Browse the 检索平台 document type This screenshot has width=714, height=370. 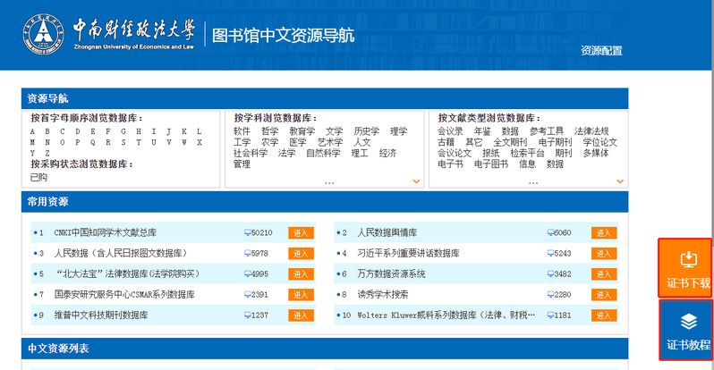click(x=527, y=153)
